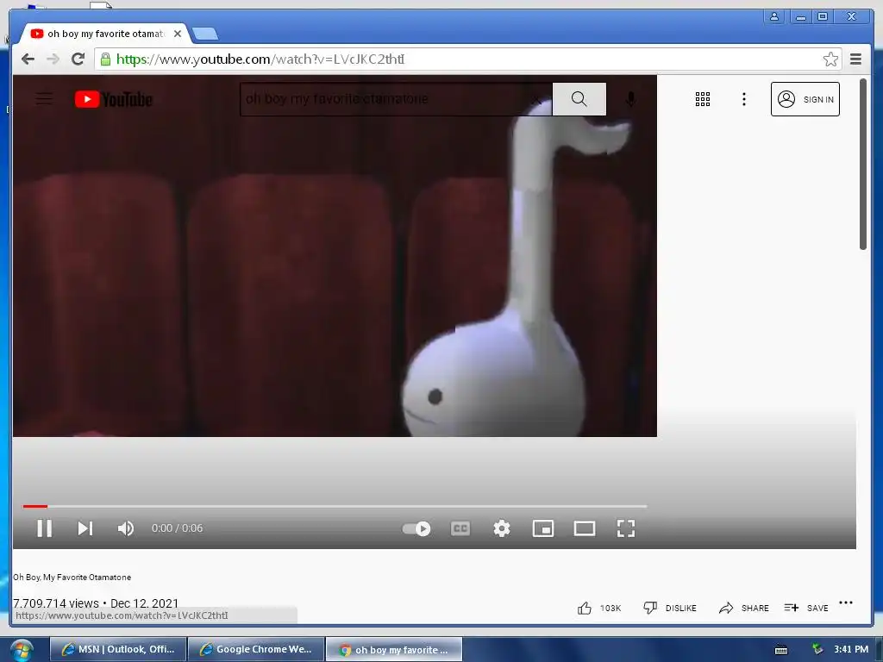Click the video progress bar
Image resolution: width=883 pixels, height=662 pixels.
click(335, 506)
